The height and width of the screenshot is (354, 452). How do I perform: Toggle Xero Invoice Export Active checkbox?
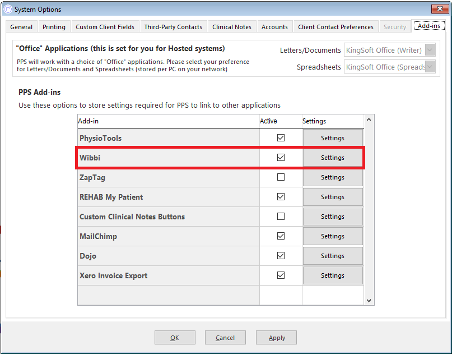[x=281, y=275]
